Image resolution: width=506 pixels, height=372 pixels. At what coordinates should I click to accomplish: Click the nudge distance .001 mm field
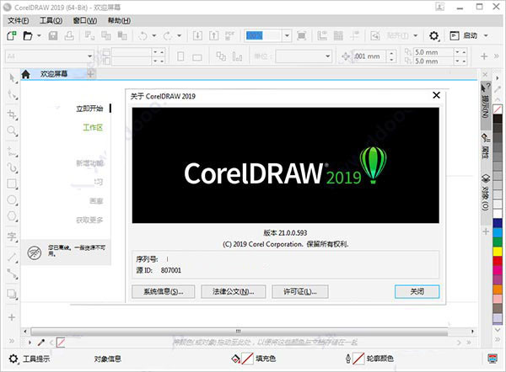click(x=369, y=56)
